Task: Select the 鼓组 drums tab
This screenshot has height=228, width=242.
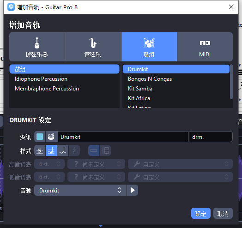Action: click(149, 47)
